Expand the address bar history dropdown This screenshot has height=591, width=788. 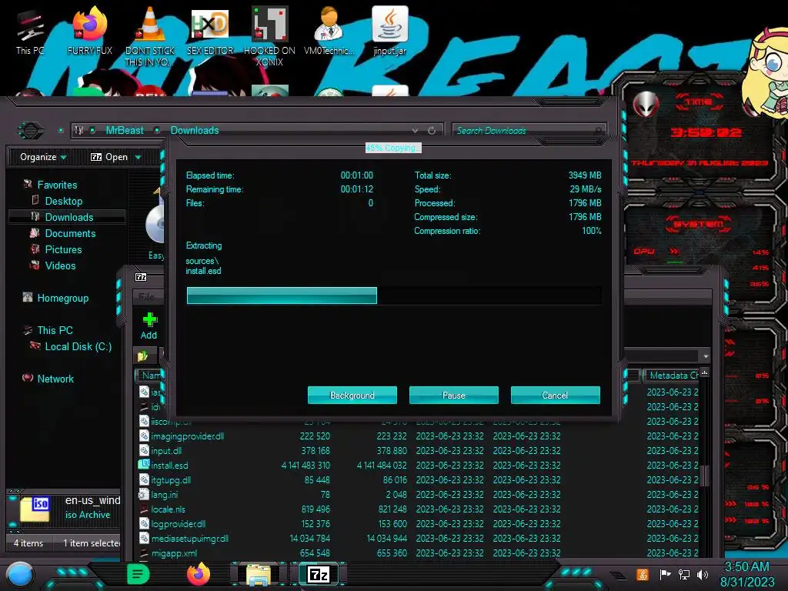pos(415,130)
